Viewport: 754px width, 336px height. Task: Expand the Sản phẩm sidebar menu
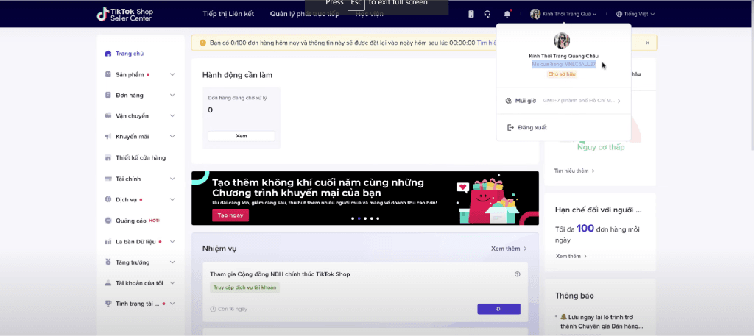[x=172, y=74]
